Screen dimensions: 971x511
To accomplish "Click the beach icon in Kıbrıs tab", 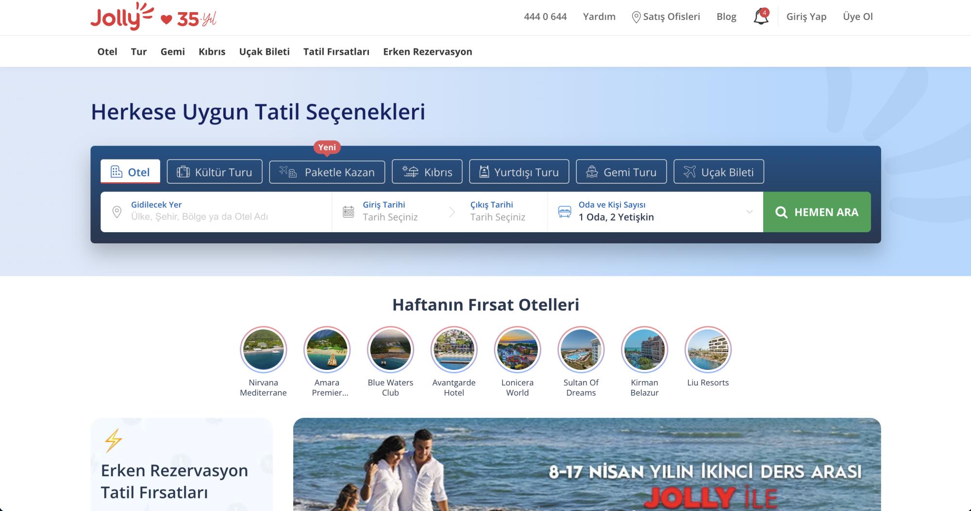I will click(x=411, y=172).
